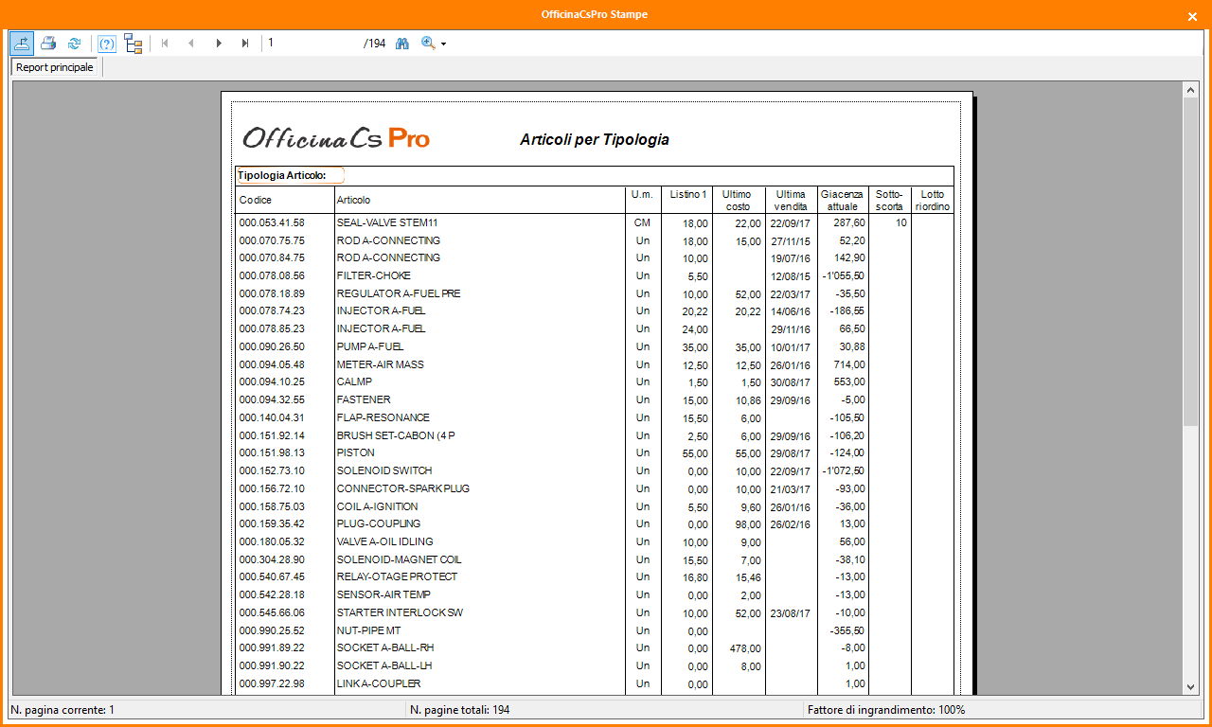
Task: Click article NUT-PIPE MT
Action: (368, 630)
